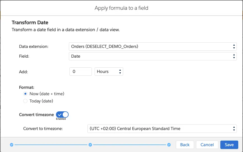The image size is (243, 152).
Task: Click the arrows icon on Data extension selector
Action: pyautogui.click(x=234, y=46)
